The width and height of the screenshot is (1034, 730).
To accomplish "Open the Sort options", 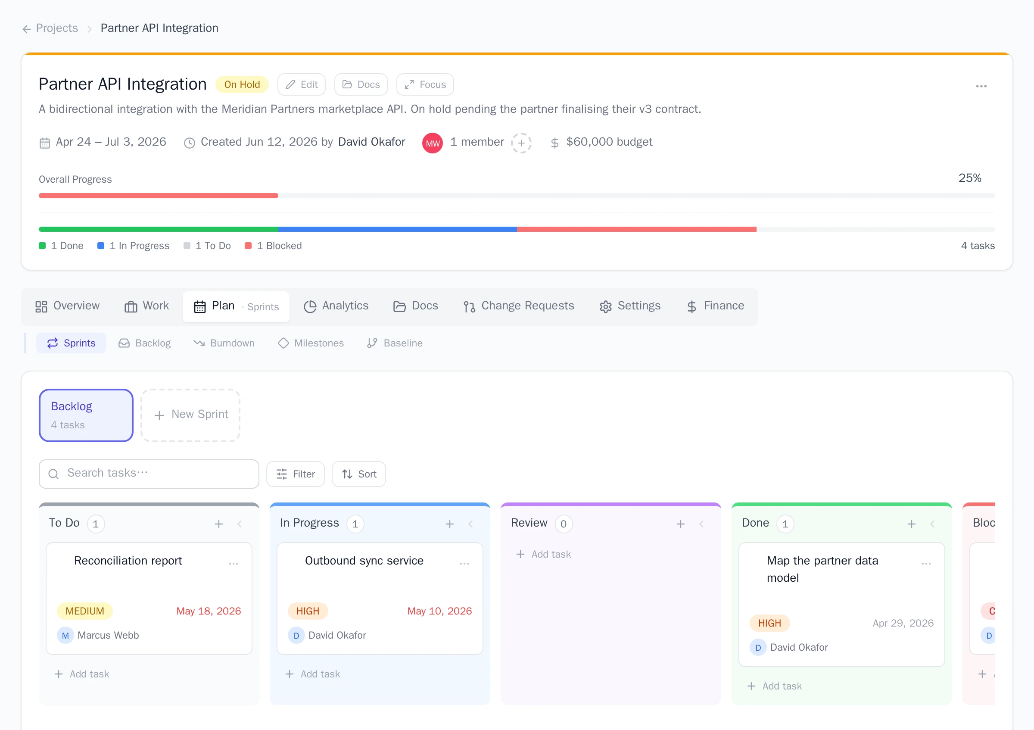I will [x=359, y=474].
